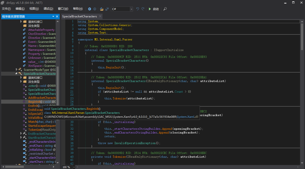
Task: Close the SpecialBracketCharacters editor tab
Action: click(100, 16)
